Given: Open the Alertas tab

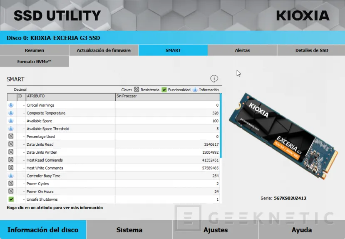Looking at the screenshot, I should (x=242, y=50).
